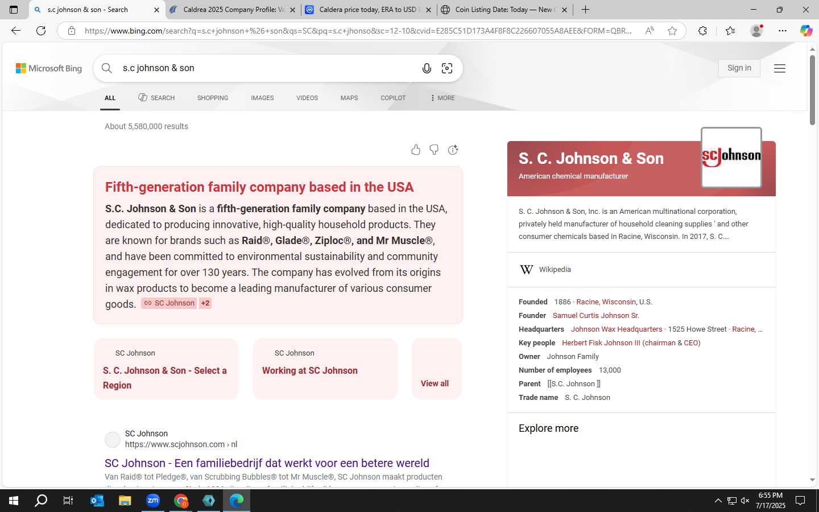Open Task View on the taskbar

click(x=68, y=501)
